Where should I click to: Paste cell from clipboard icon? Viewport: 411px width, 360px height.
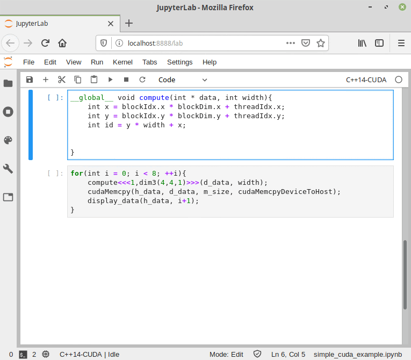[94, 80]
